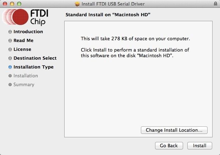The width and height of the screenshot is (220, 155).
Task: Select the Destination Select step label
Action: coord(35,58)
